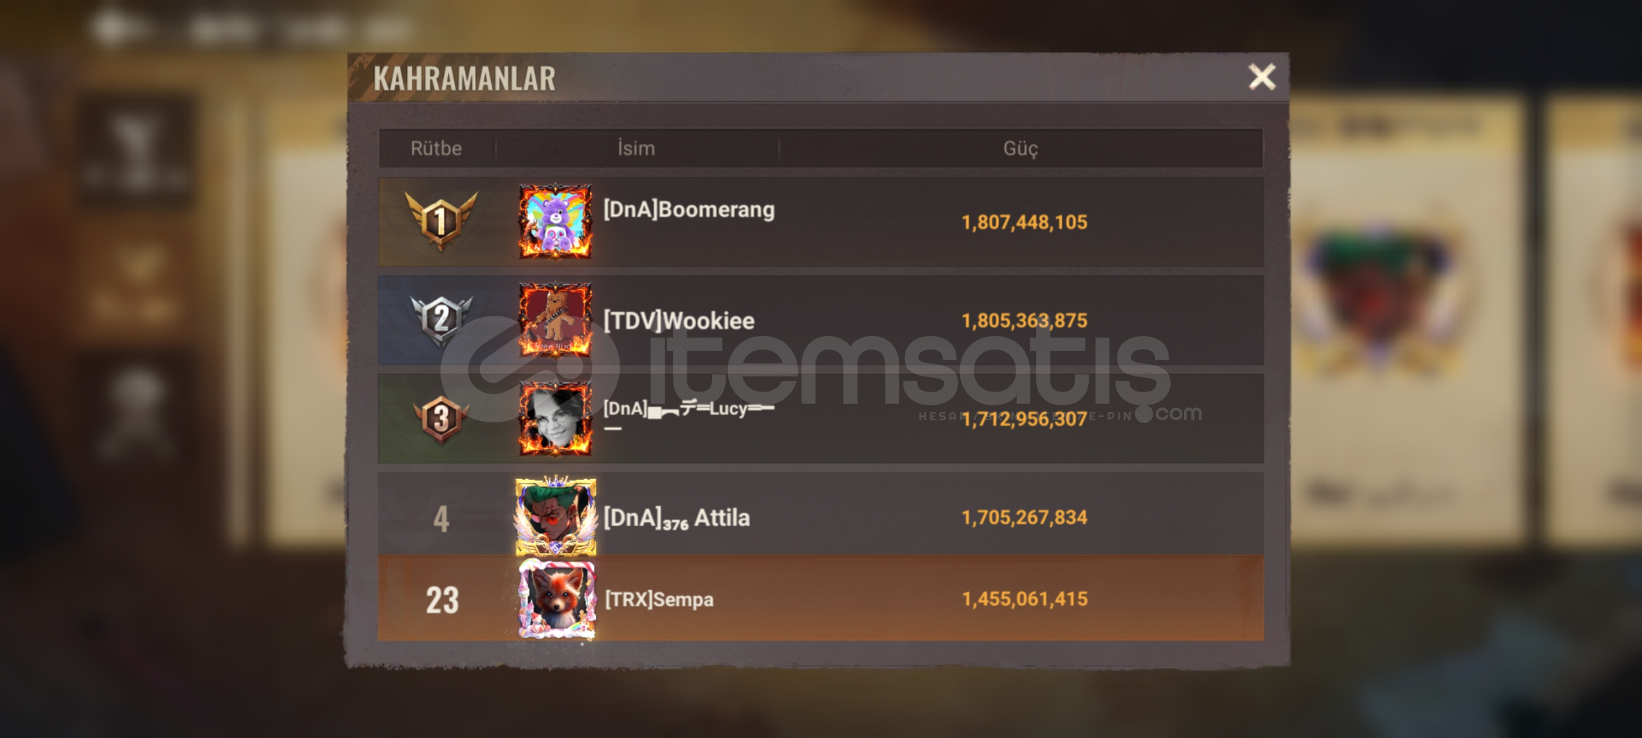Select player name [DnA]Boomerang
Image resolution: width=1642 pixels, height=738 pixels.
(689, 209)
